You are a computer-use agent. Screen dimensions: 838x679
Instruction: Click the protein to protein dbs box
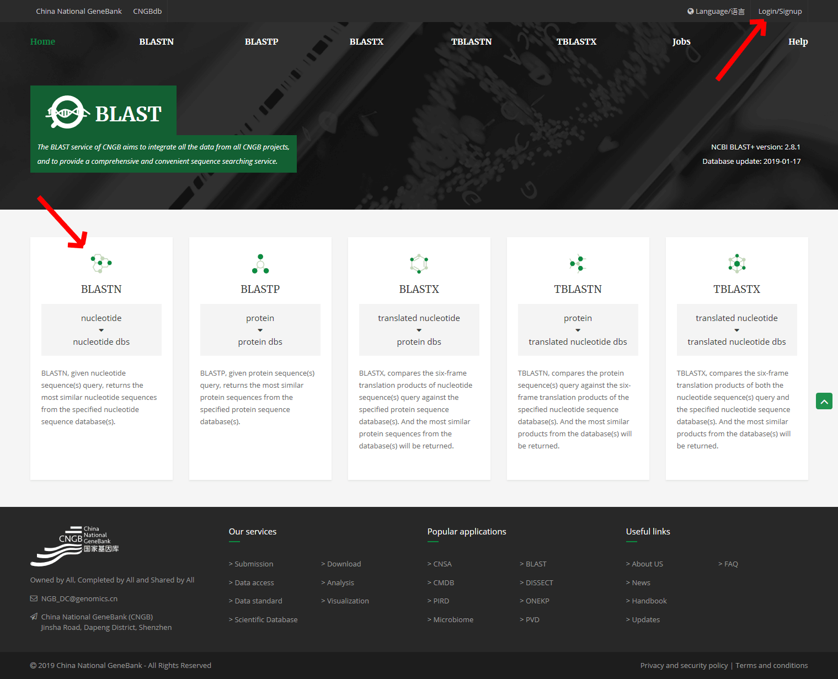[x=260, y=330]
